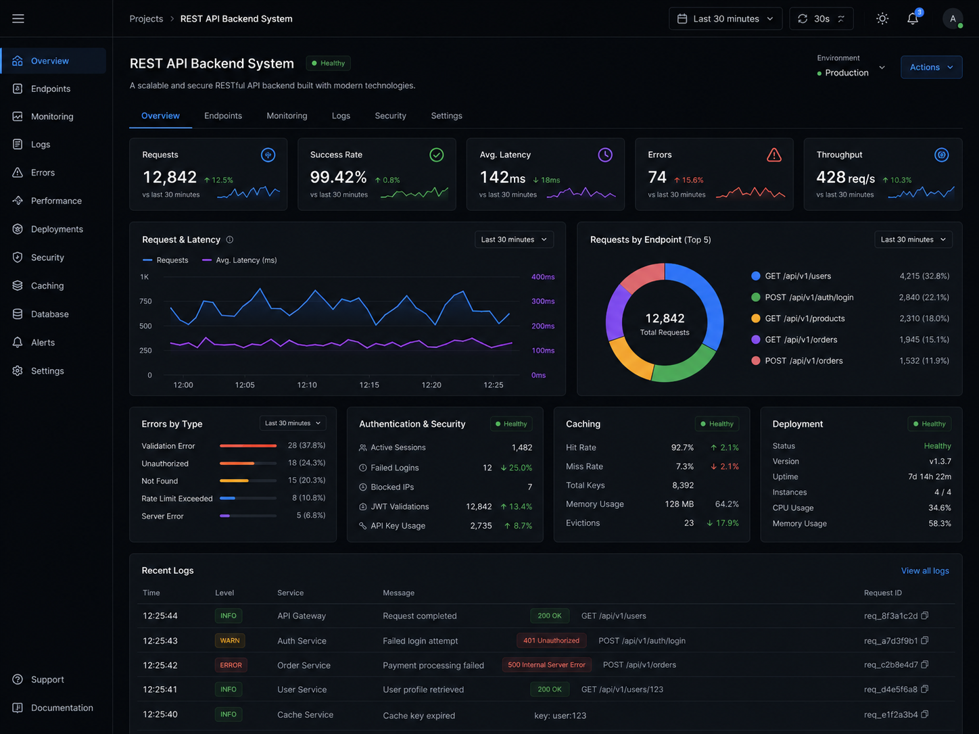Click the Blocked IPs icon
This screenshot has width=979, height=734.
363,487
